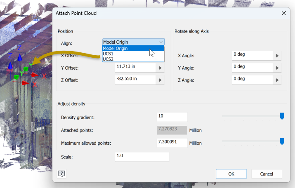295x188 pixels.
Task: Click the Density gradient input field
Action: 172,117
